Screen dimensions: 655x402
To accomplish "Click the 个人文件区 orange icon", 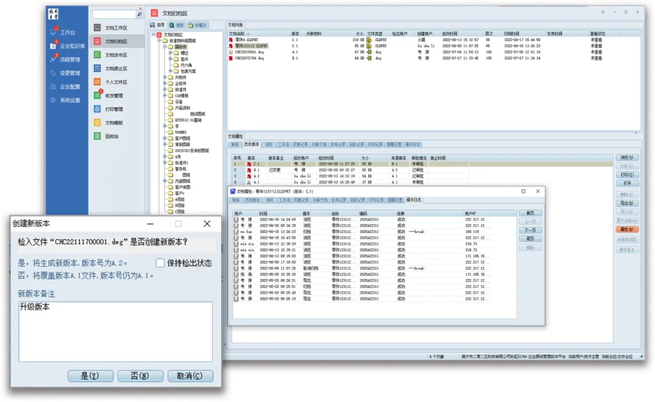I will coord(97,82).
